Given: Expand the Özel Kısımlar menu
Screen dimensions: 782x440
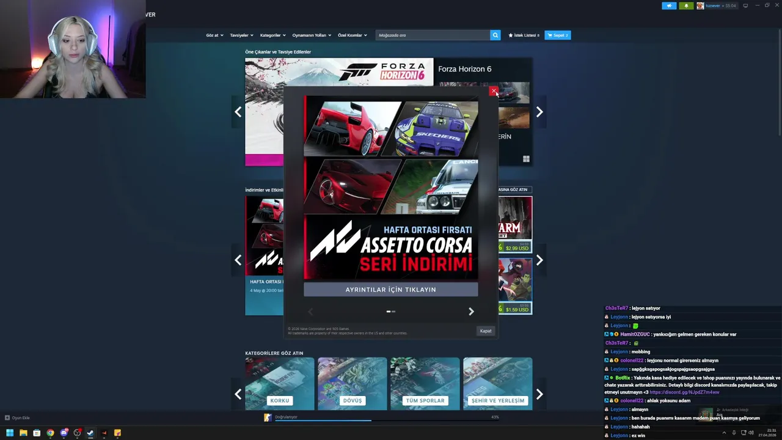Looking at the screenshot, I should [353, 35].
